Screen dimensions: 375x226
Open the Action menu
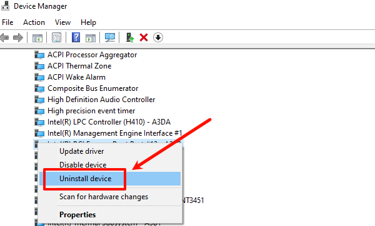click(34, 22)
